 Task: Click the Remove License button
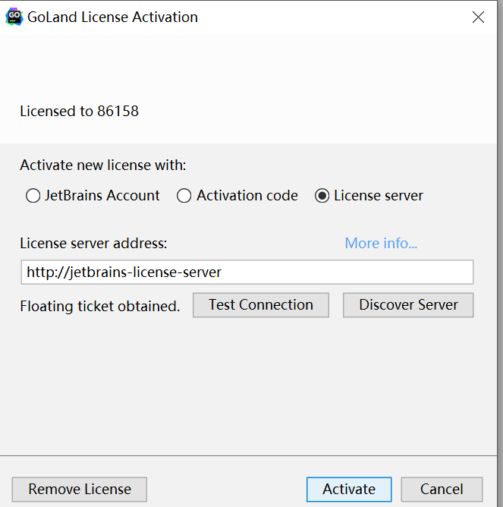pos(80,490)
